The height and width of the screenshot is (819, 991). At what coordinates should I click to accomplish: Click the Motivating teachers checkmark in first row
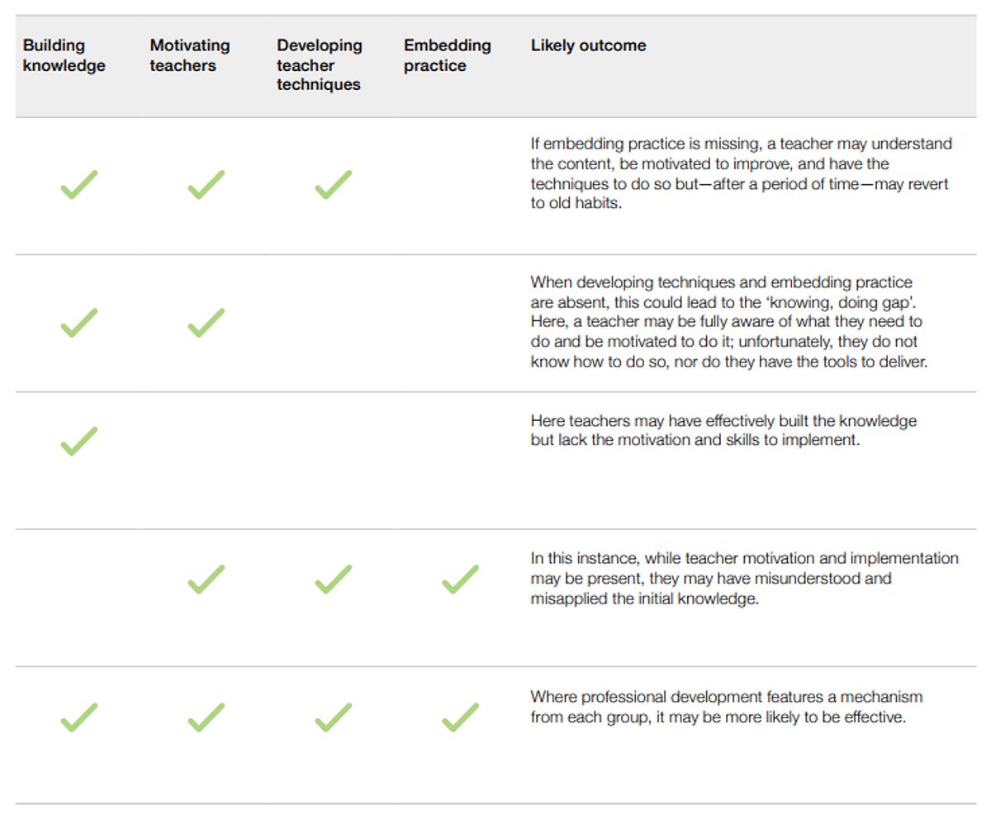pos(206,184)
